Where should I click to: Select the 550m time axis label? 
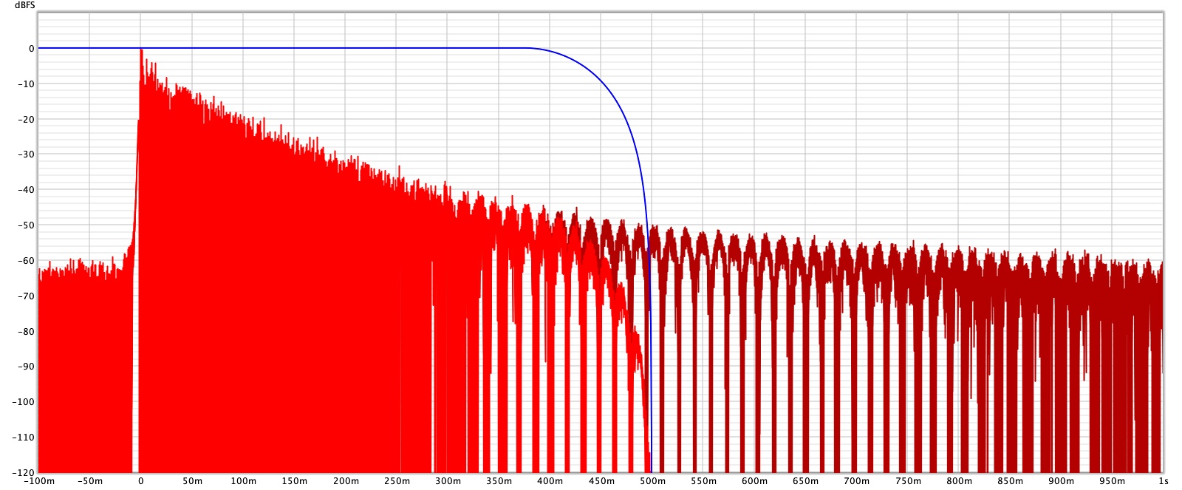point(703,481)
